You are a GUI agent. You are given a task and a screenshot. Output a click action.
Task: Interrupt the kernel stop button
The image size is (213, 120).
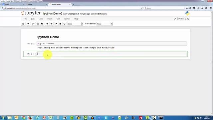pyautogui.click(x=60, y=24)
